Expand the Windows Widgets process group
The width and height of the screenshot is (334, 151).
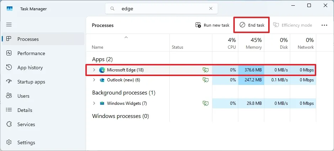pos(94,103)
